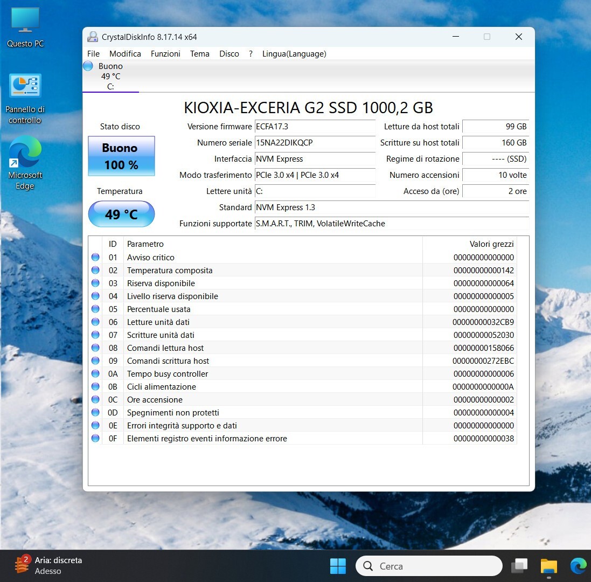
Task: Open Questo PC desktop icon
Action: (25, 27)
